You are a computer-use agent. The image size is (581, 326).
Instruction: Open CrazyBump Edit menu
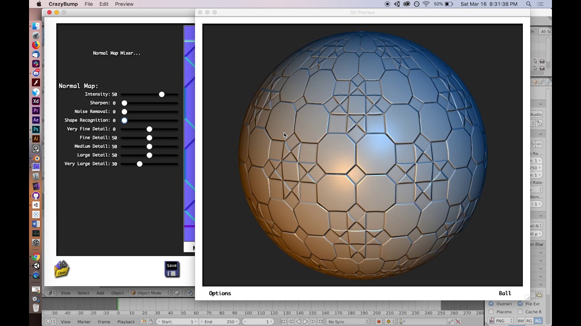[104, 4]
